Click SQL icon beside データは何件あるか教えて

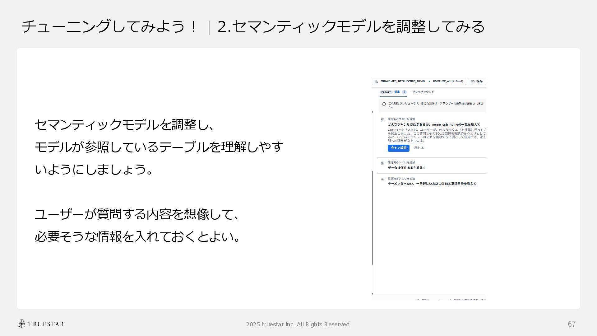tap(382, 163)
